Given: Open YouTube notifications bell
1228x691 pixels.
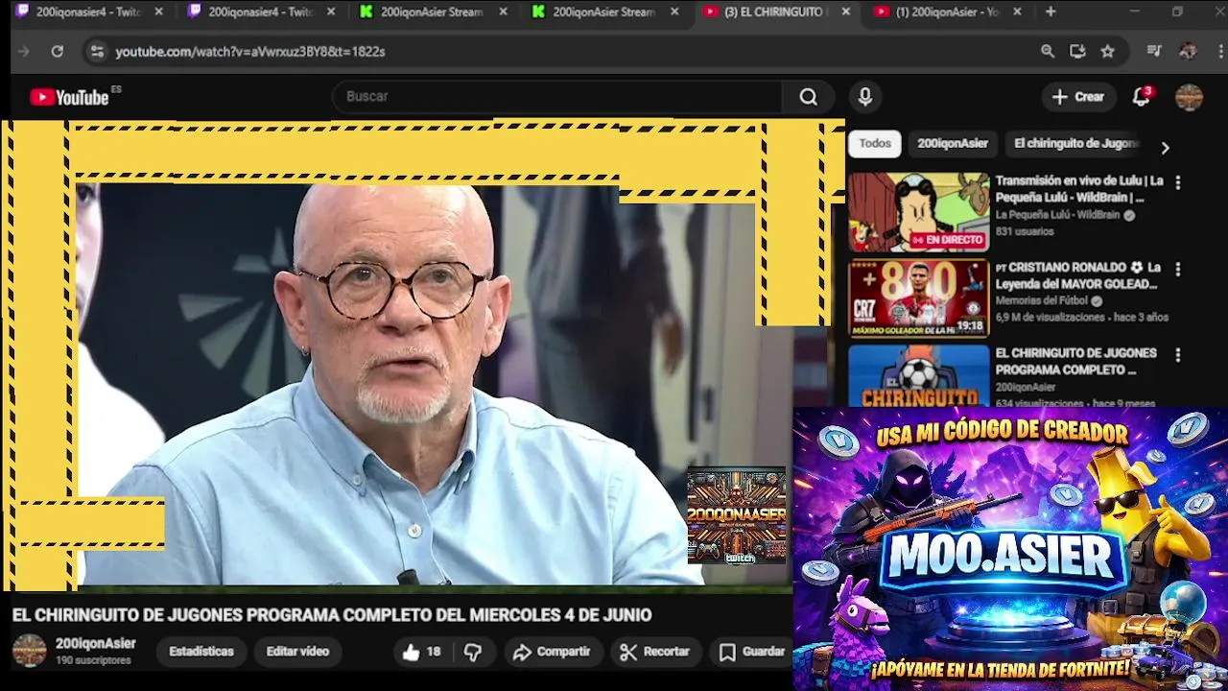Looking at the screenshot, I should (x=1141, y=97).
